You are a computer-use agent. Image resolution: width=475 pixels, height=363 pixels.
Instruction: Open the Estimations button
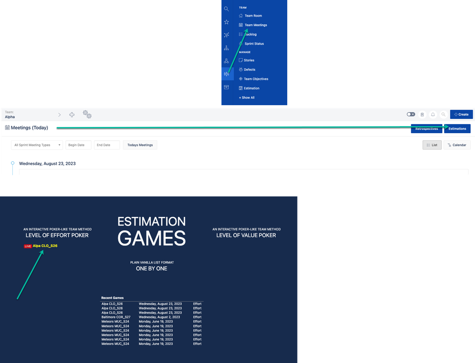(457, 128)
